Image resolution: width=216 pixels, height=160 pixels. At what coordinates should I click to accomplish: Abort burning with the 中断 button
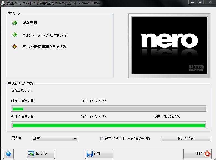click(x=197, y=154)
